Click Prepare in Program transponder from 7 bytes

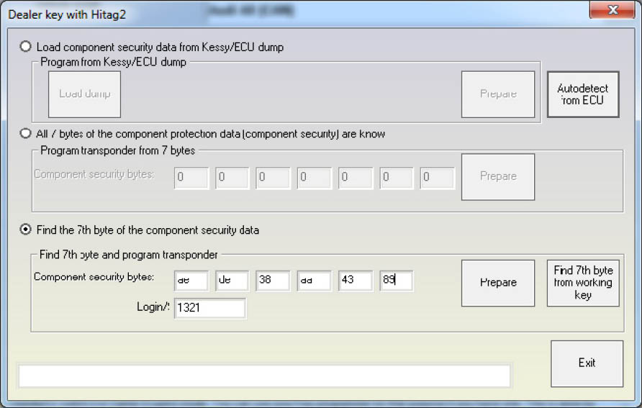498,176
